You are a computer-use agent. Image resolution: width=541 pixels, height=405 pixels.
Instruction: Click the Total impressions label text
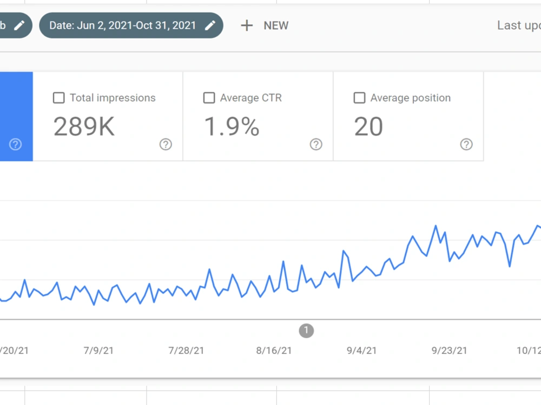pos(113,98)
